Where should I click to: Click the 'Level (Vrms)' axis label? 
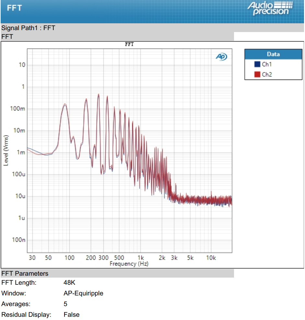pyautogui.click(x=6, y=150)
